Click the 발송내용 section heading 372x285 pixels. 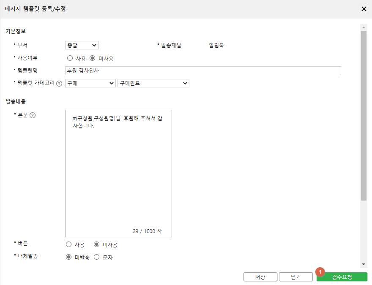(x=16, y=101)
